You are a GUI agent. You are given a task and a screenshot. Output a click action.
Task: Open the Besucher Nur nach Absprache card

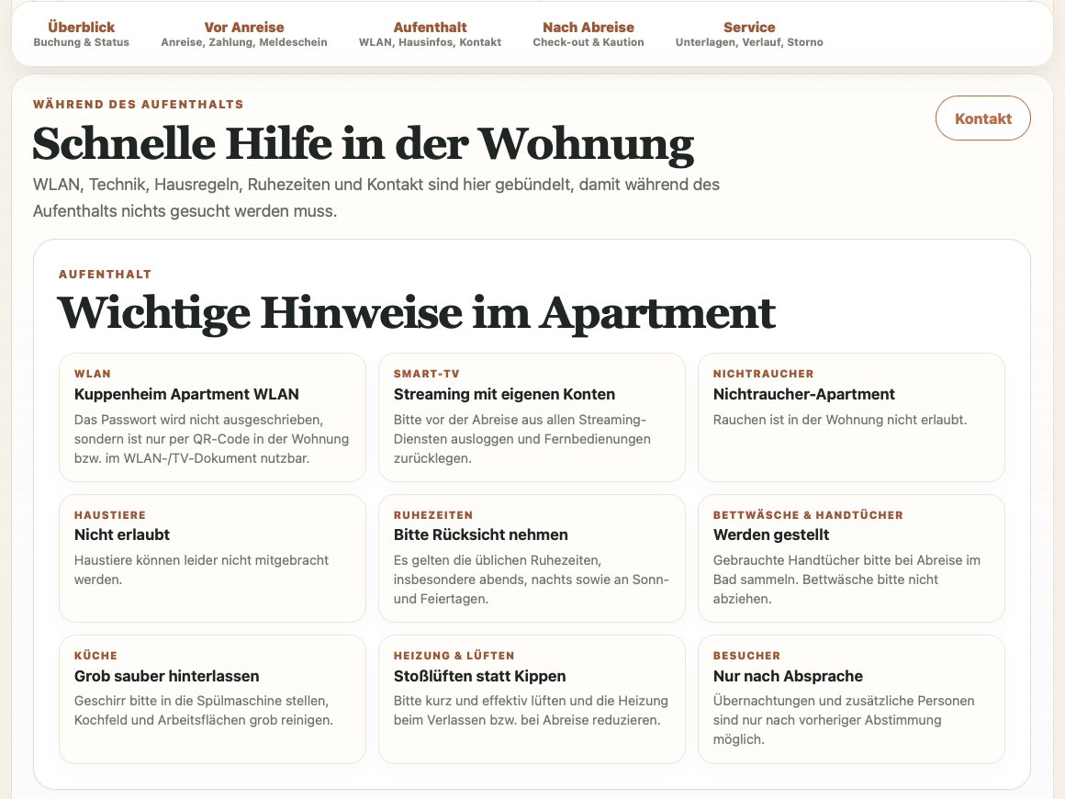(851, 699)
